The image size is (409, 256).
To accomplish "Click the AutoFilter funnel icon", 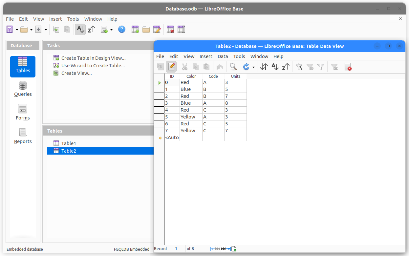I will click(299, 67).
